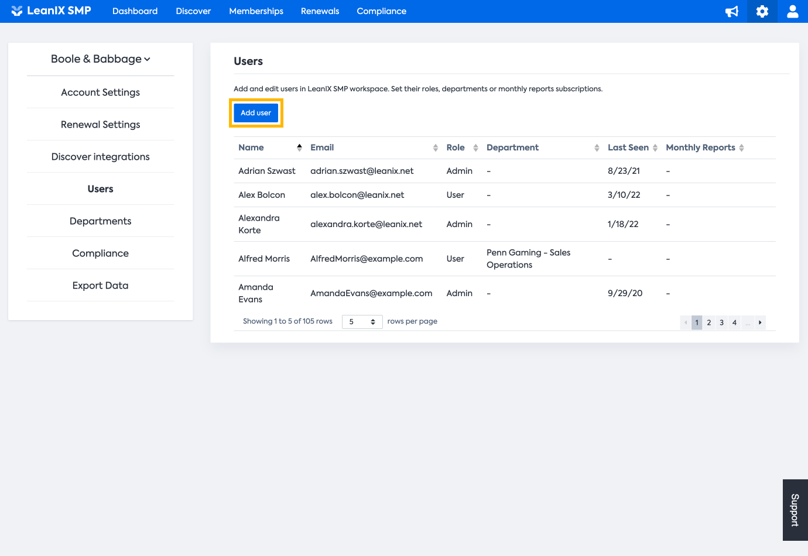Click email AmandaEvans@example.com
Image resolution: width=808 pixels, height=556 pixels.
point(371,293)
